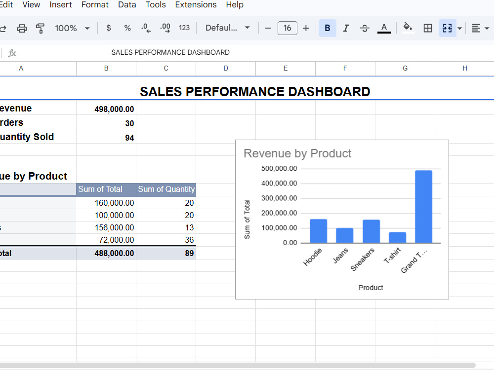
Task: Select column H header
Action: click(x=465, y=68)
